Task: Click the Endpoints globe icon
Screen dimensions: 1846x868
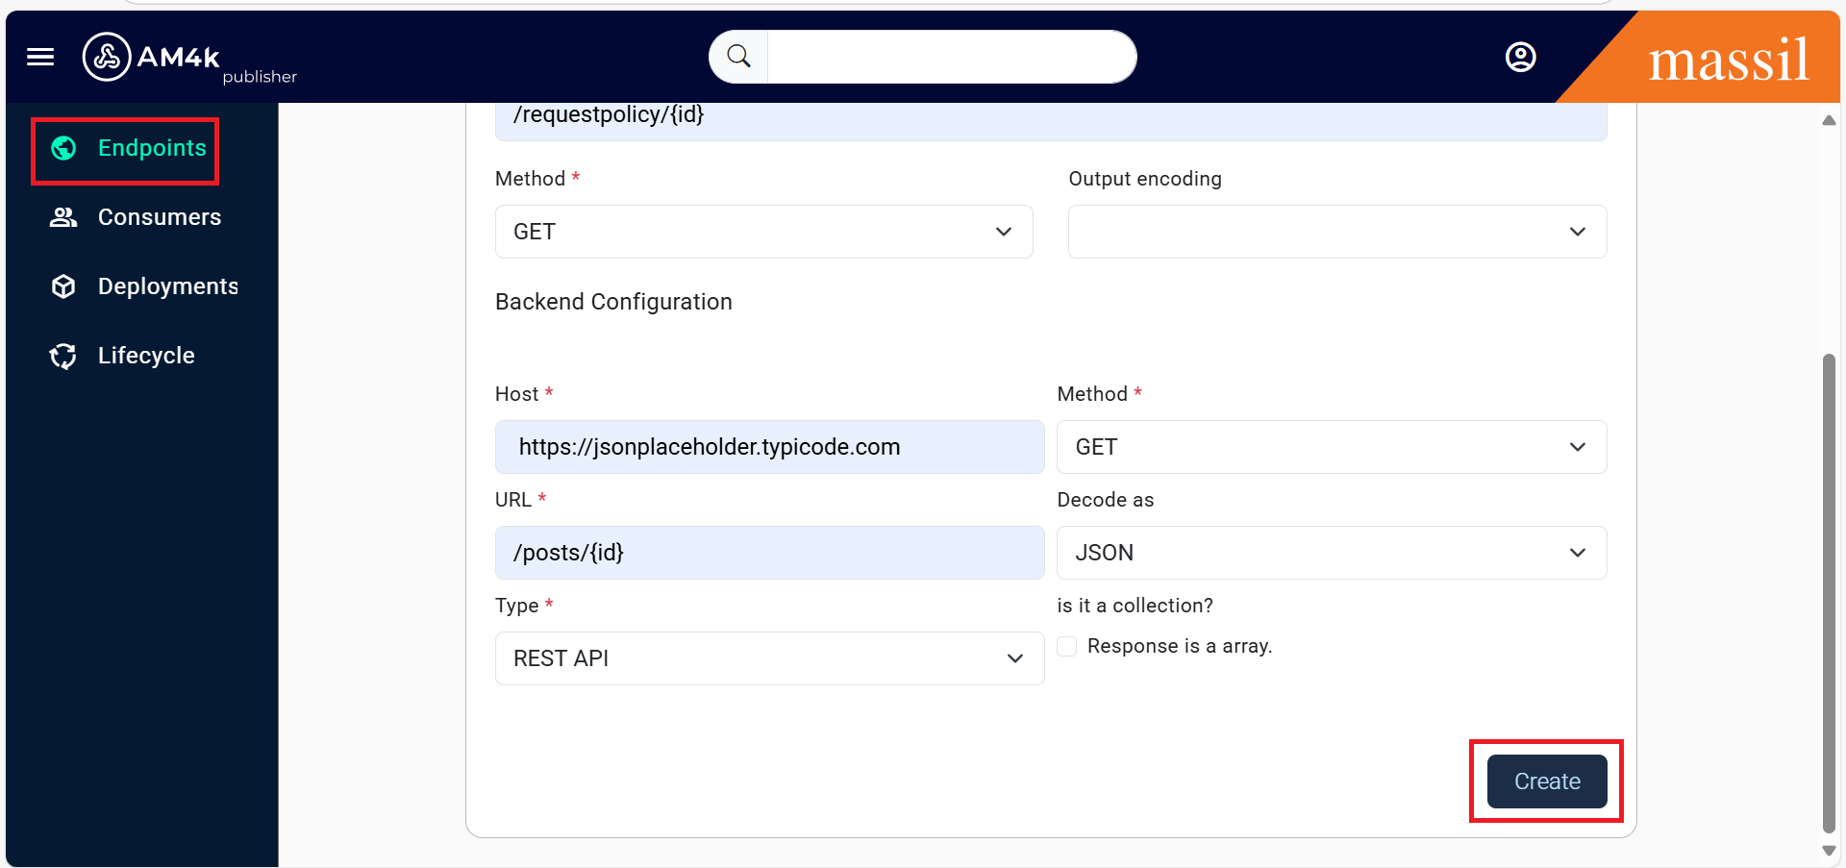Action: pos(63,148)
